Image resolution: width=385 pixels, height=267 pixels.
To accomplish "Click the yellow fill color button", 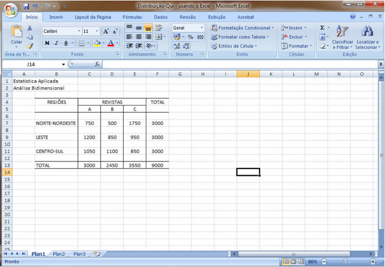I will pyautogui.click(x=97, y=43).
